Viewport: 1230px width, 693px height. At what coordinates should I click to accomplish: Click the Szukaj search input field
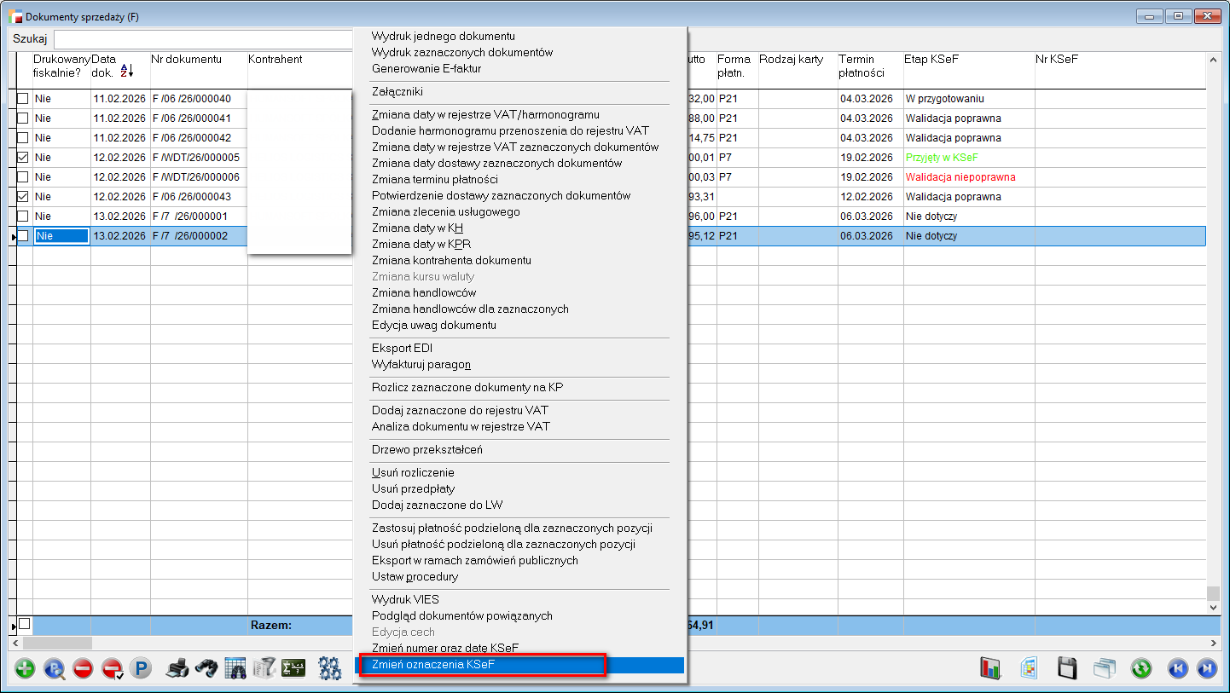203,39
